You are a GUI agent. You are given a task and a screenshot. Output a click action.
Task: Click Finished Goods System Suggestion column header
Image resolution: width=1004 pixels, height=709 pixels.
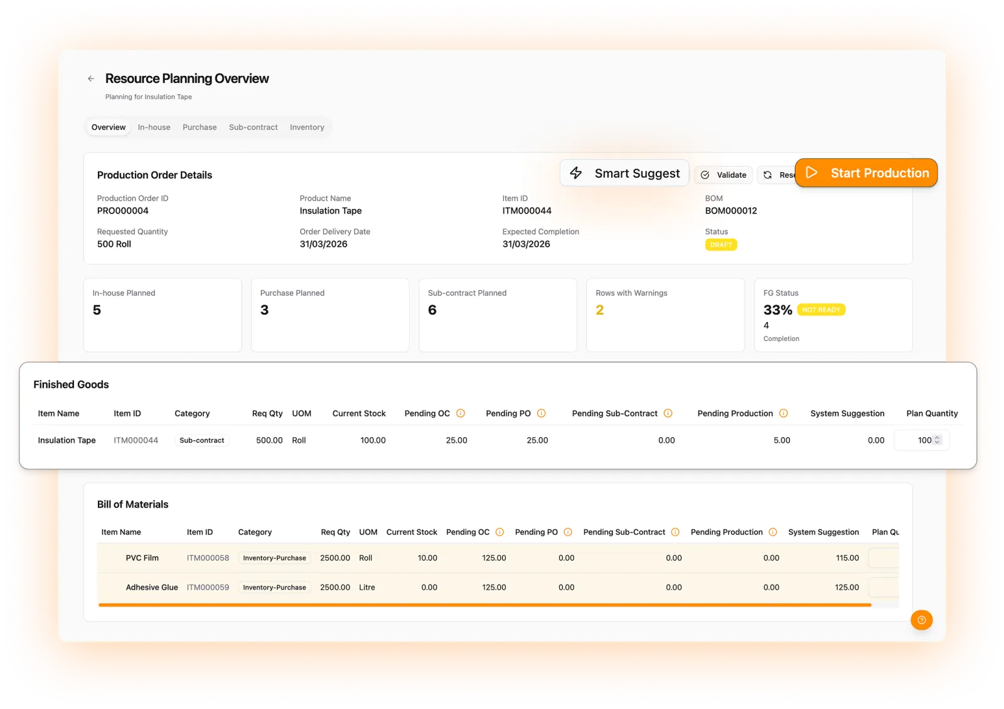pyautogui.click(x=847, y=413)
